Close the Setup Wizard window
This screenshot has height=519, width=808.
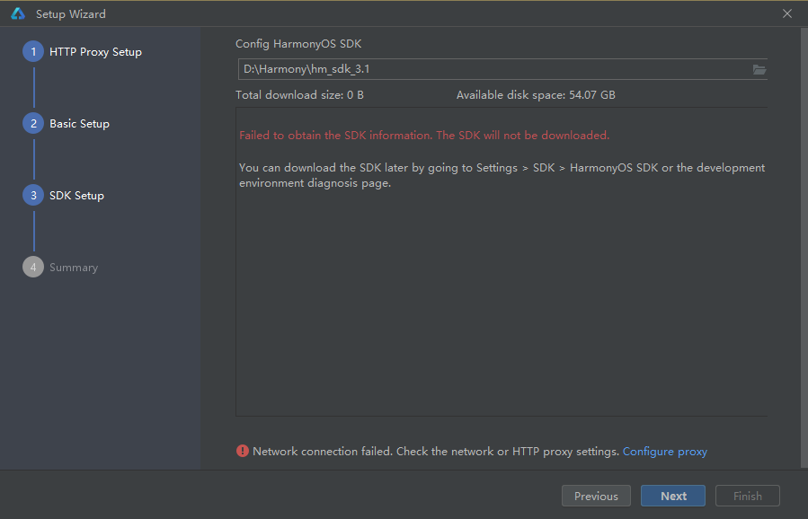click(787, 13)
